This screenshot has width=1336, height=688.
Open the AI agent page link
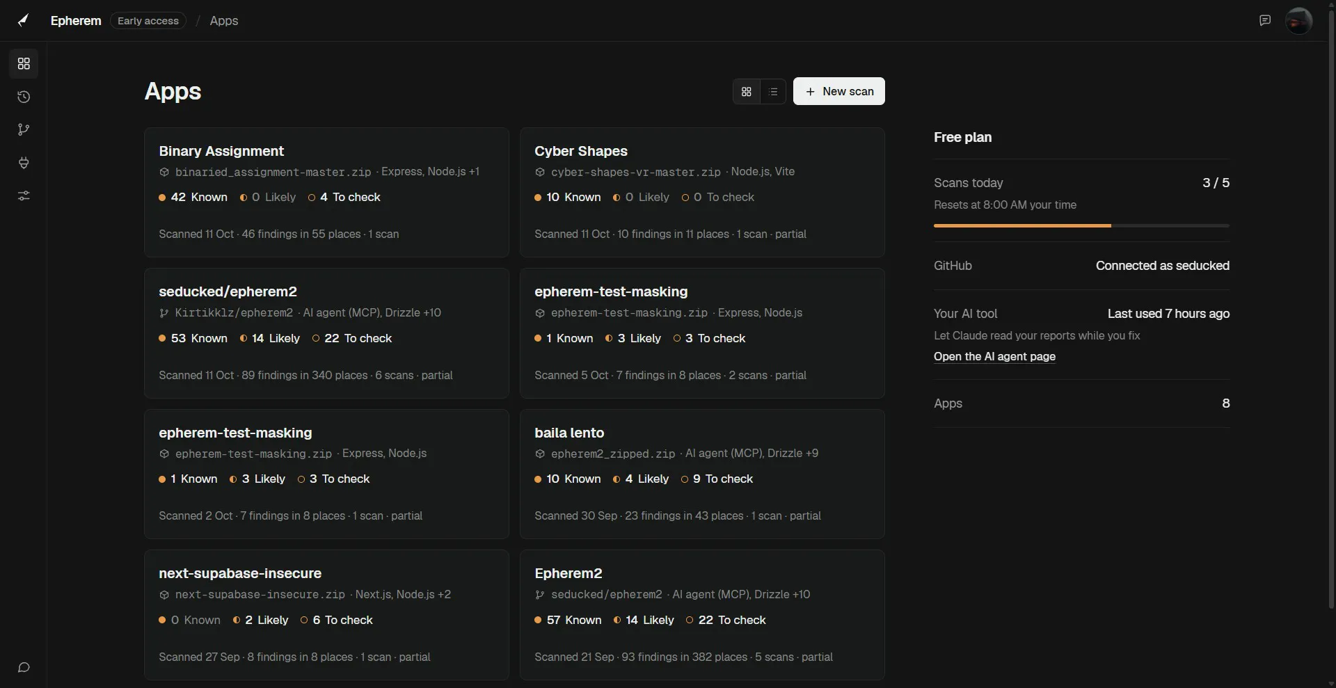point(994,356)
